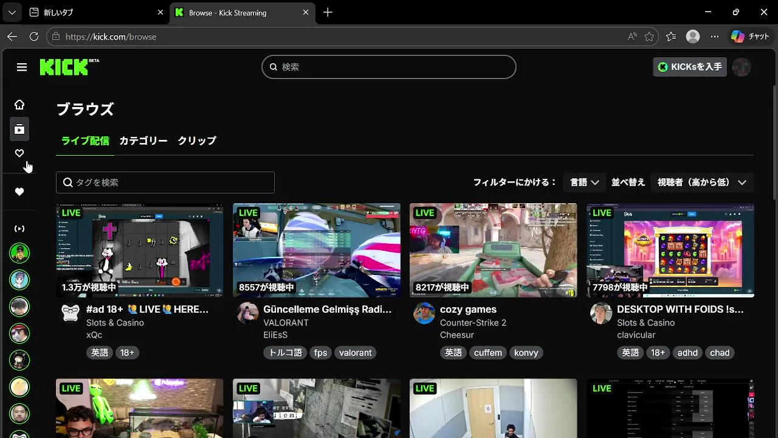This screenshot has height=438, width=778.
Task: Click xQc streamer avatar
Action: tap(71, 313)
